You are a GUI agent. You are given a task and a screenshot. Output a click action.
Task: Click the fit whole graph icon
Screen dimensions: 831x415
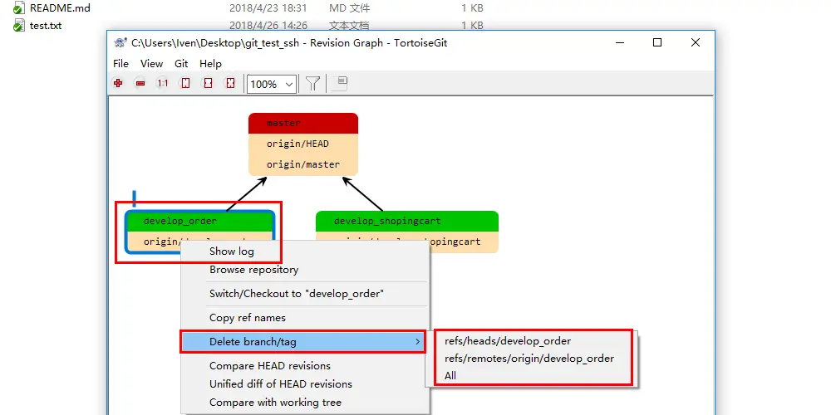tap(230, 84)
